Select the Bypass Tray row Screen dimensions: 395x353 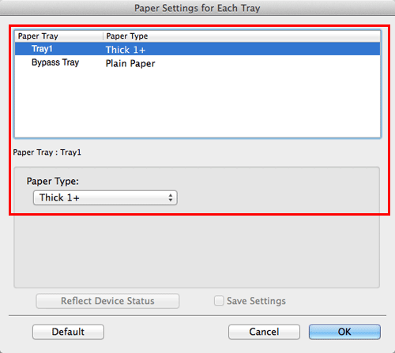pos(197,62)
